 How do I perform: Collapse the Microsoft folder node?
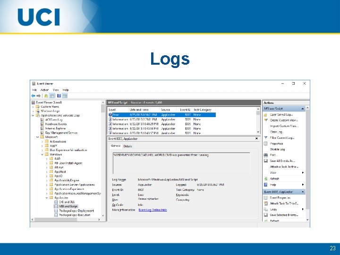click(x=37, y=137)
